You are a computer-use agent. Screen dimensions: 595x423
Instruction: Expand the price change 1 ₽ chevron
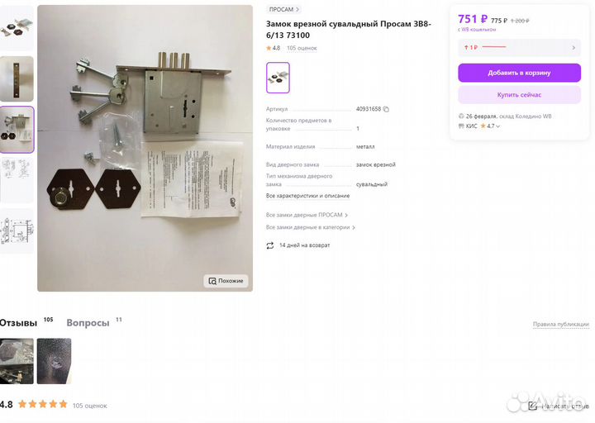pyautogui.click(x=574, y=48)
